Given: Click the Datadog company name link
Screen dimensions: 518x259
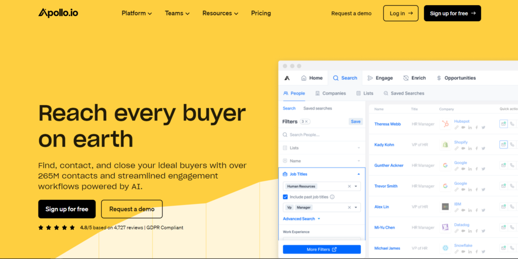Looking at the screenshot, I should click(x=461, y=225).
